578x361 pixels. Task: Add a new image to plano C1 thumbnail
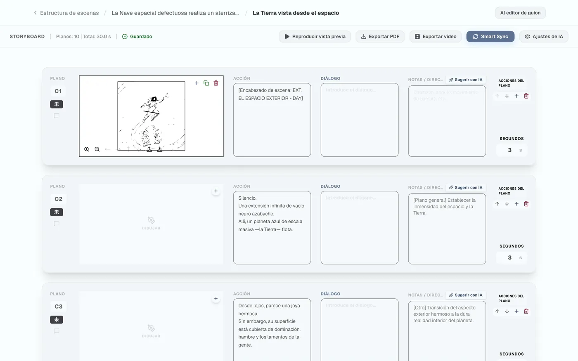pyautogui.click(x=197, y=83)
